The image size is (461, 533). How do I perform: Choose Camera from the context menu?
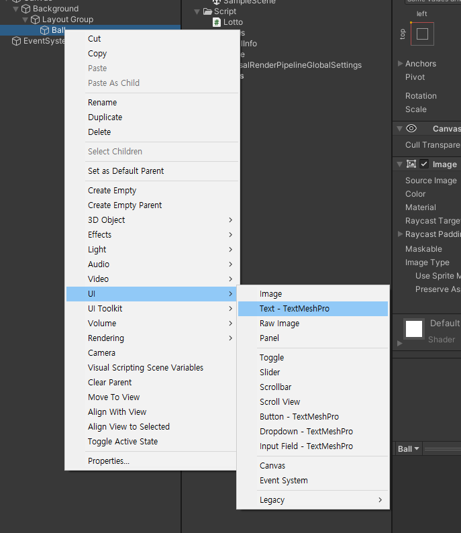pyautogui.click(x=151, y=353)
